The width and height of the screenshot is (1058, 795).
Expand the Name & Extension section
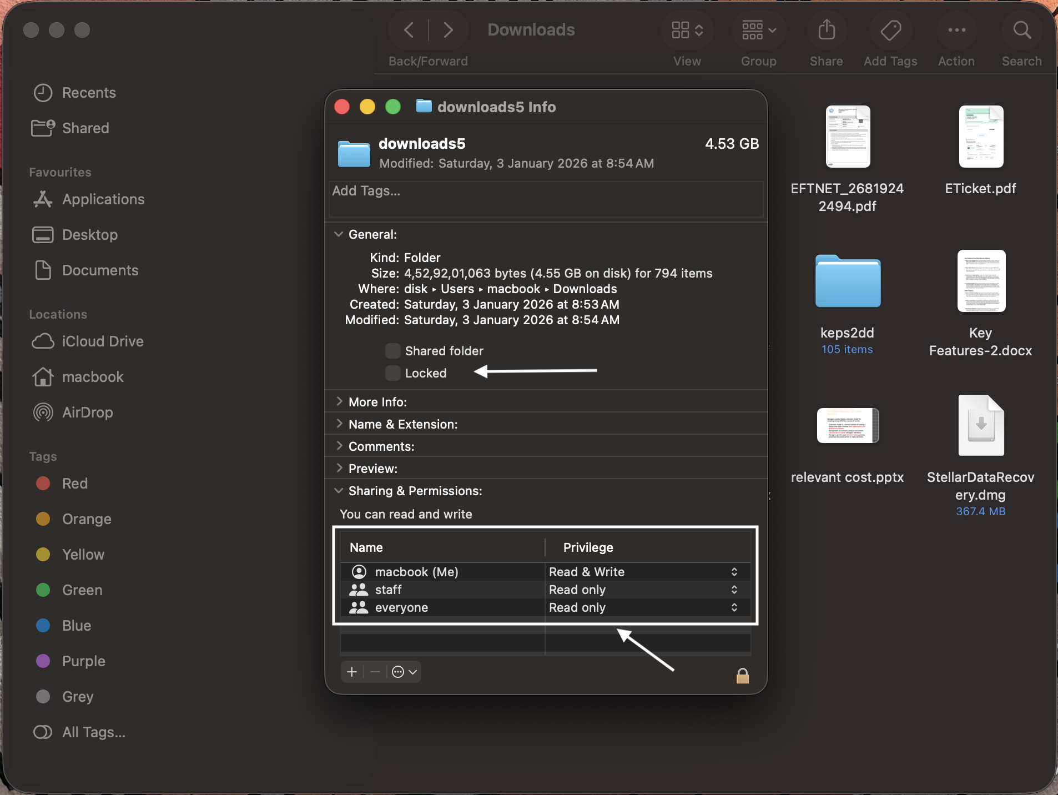click(339, 424)
